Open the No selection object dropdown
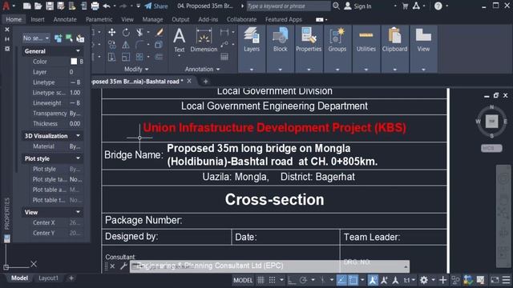 click(36, 38)
